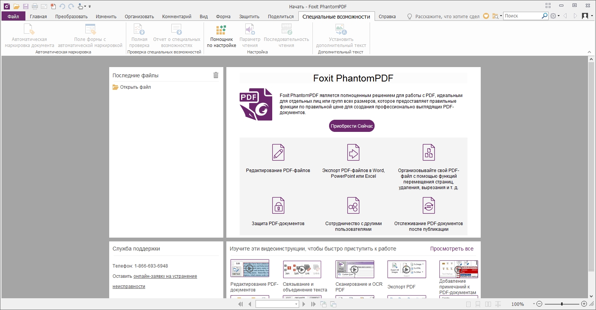This screenshot has width=596, height=310.
Task: Click the zoom slider handle
Action: (562, 304)
